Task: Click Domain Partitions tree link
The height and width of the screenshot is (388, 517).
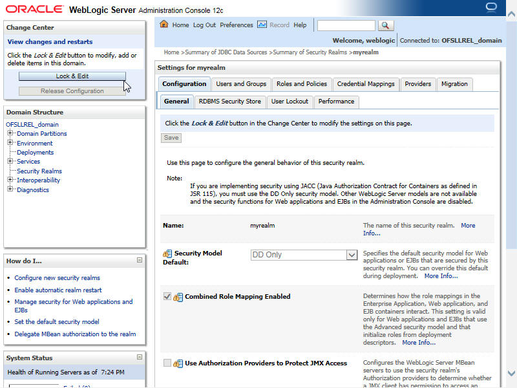Action: click(42, 134)
